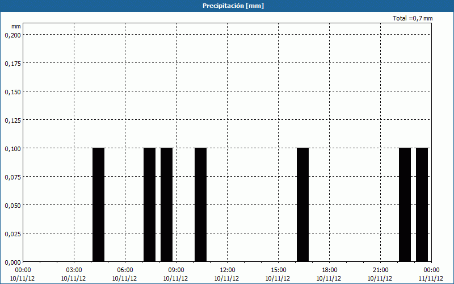The height and width of the screenshot is (284, 454).
Task: Select the bar around 07:30
Action: click(150, 205)
